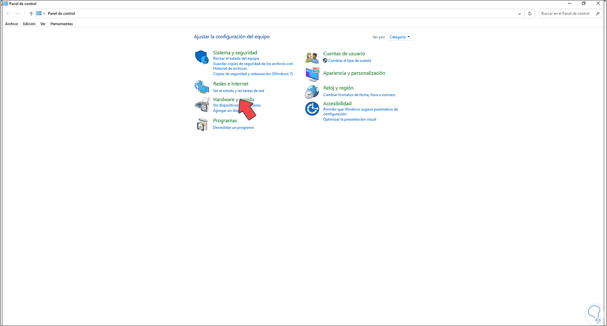This screenshot has width=607, height=326.
Task: Click Cambiar el tipo de cuenta
Action: pyautogui.click(x=350, y=61)
